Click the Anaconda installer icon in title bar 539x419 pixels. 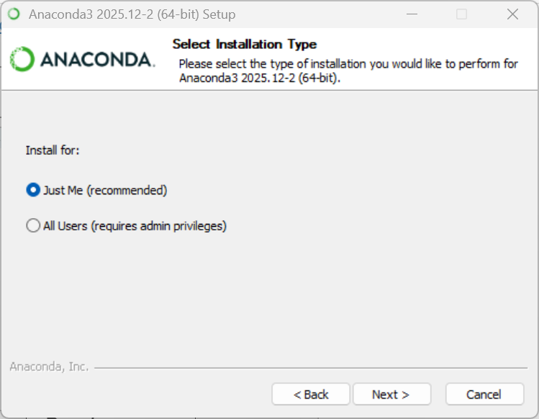pyautogui.click(x=14, y=14)
